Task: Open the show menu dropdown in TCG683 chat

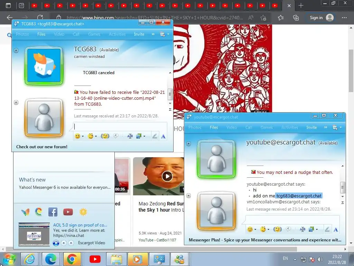Action: coord(164,34)
